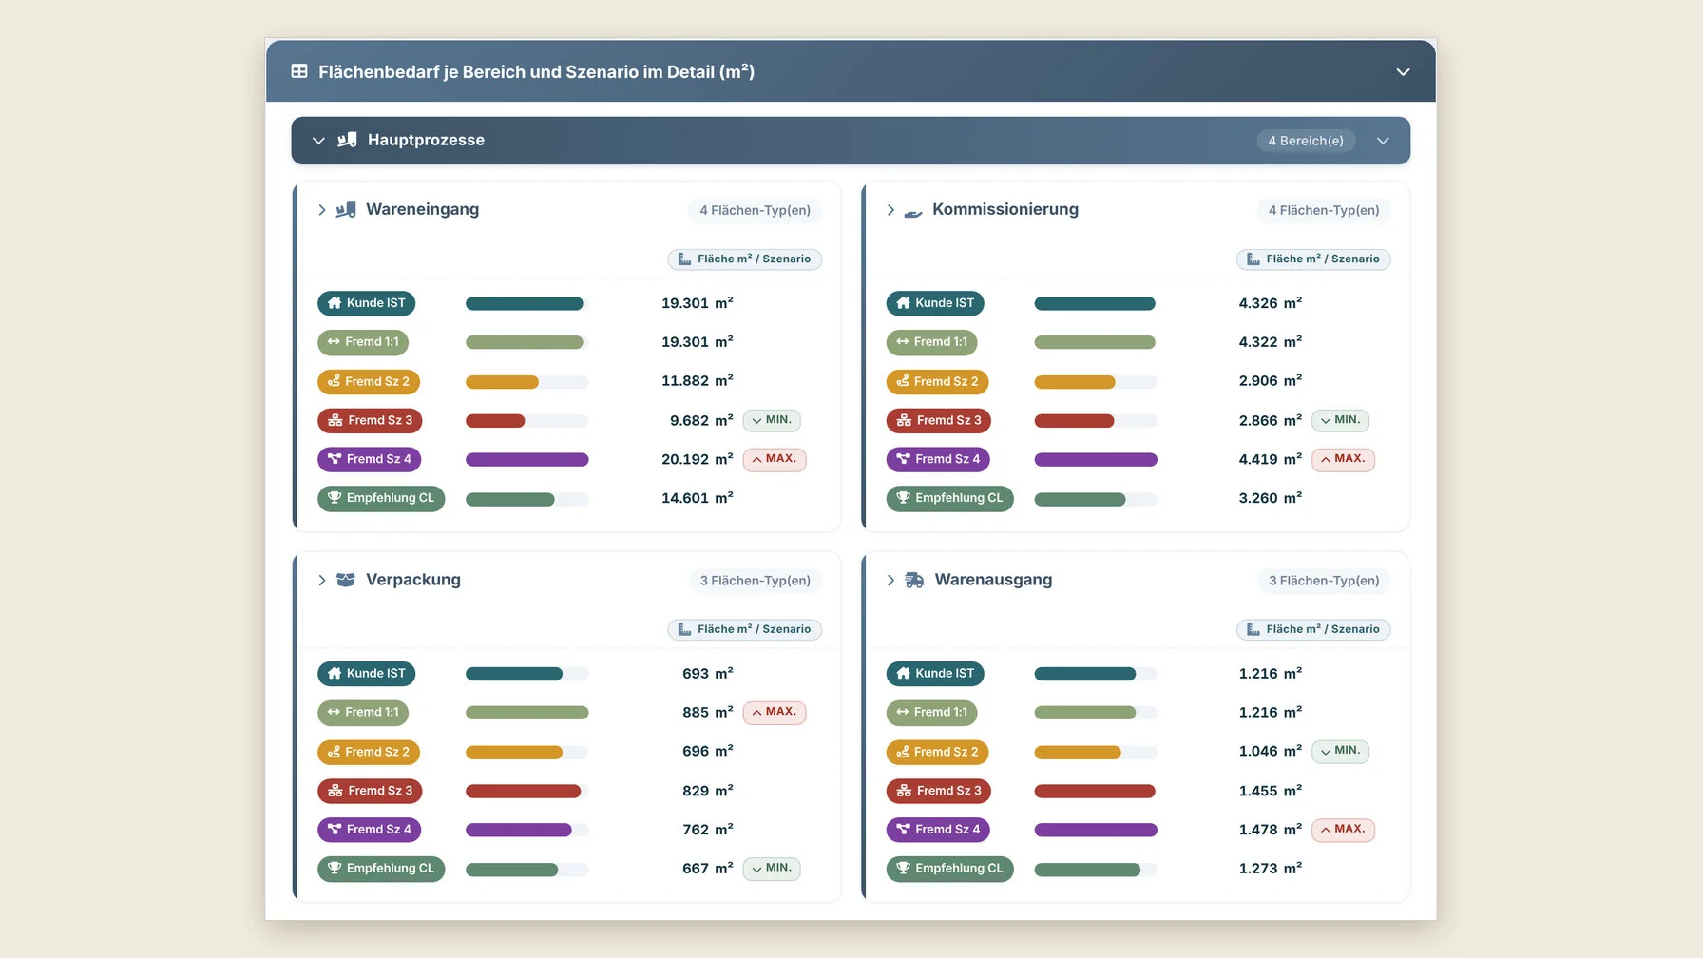Click the table icon in the main header
This screenshot has height=958, width=1703.
point(299,71)
